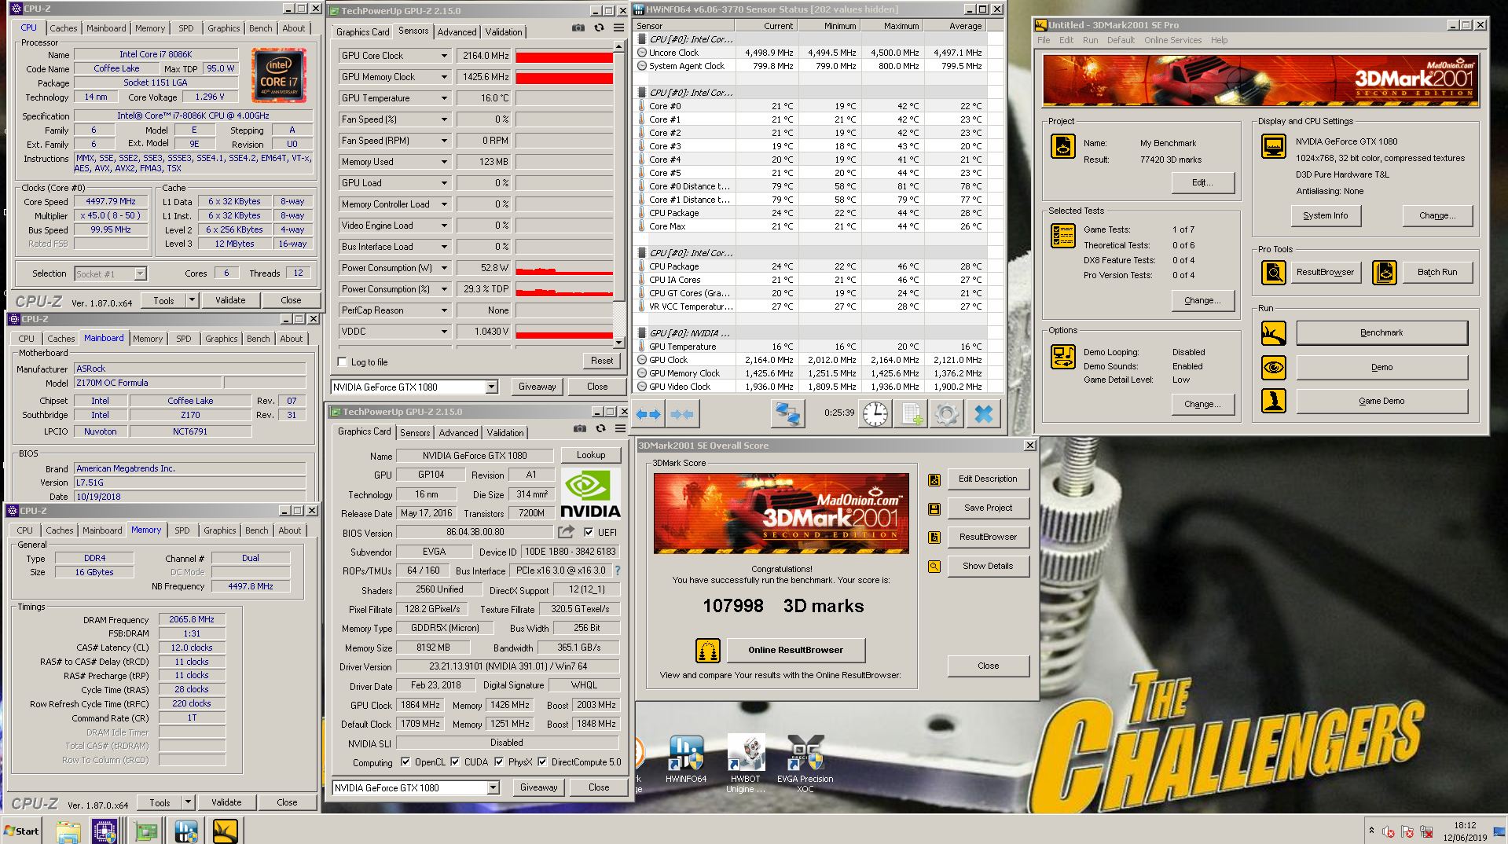This screenshot has height=844, width=1508.
Task: Click the GPU-Z Sensors vertical scrollbar down arrow
Action: coord(619,343)
